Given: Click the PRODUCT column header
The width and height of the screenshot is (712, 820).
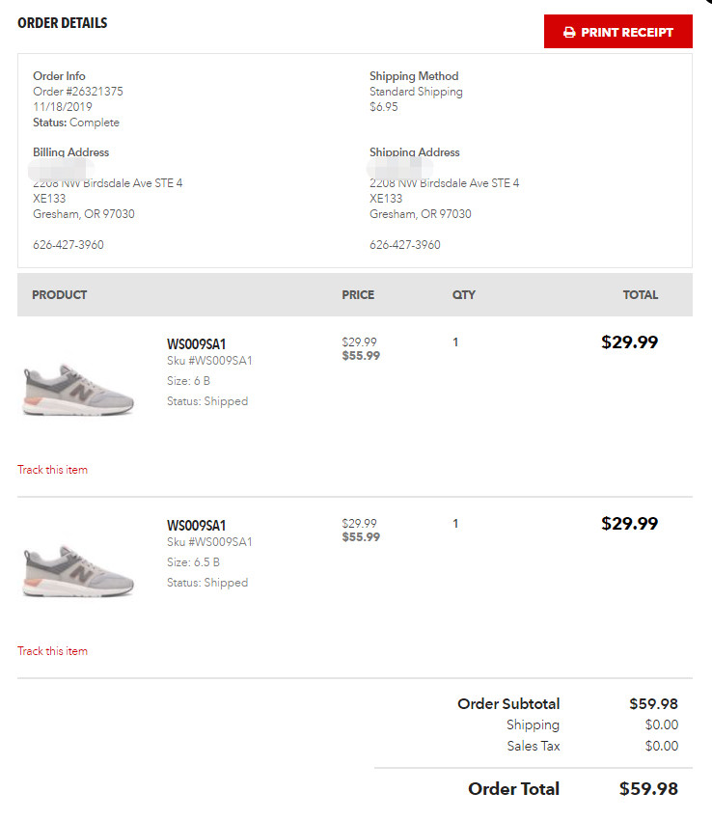Looking at the screenshot, I should (x=60, y=295).
